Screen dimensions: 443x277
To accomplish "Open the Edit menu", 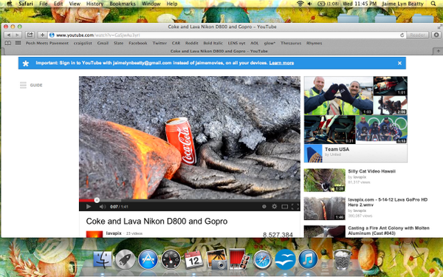I will tap(58, 4).
